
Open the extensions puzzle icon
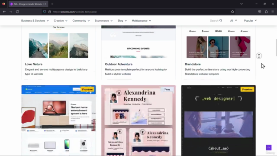266,12
